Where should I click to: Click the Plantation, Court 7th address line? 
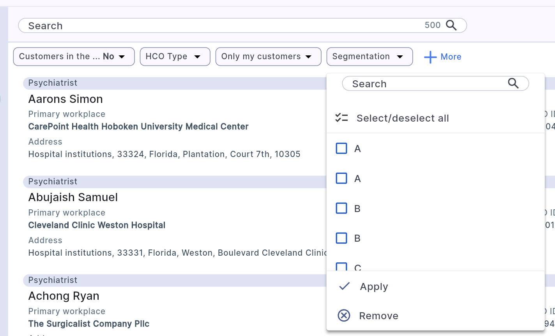pos(164,154)
